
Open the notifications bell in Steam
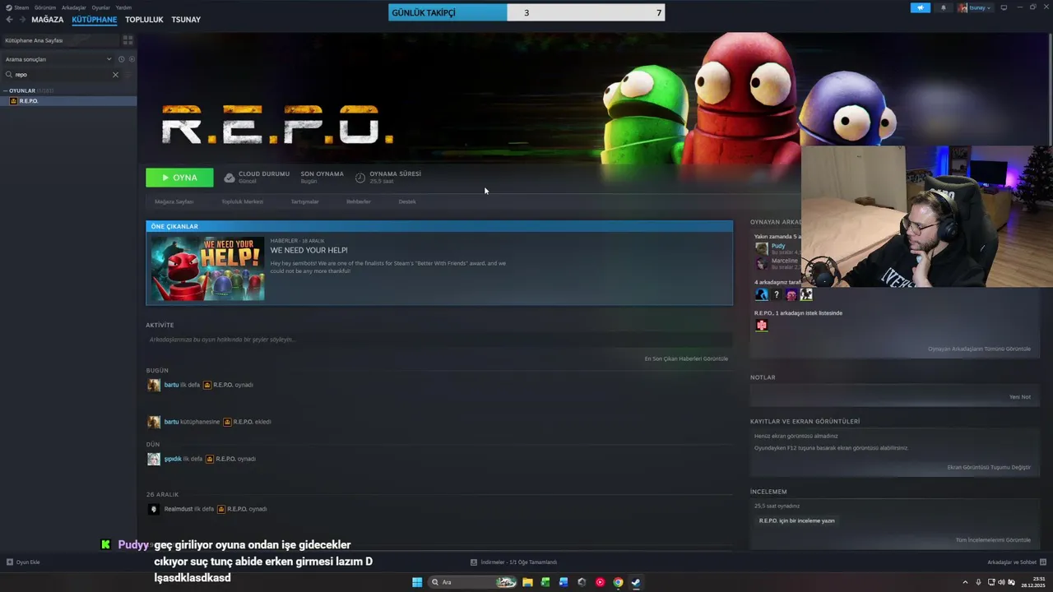coord(943,7)
